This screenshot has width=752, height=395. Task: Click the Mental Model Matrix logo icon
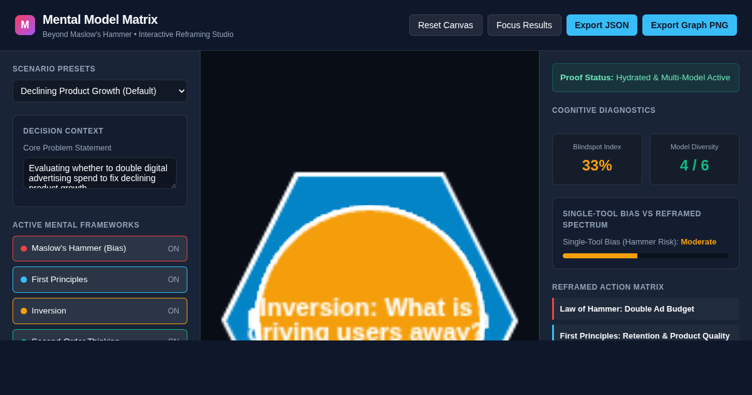coord(25,25)
